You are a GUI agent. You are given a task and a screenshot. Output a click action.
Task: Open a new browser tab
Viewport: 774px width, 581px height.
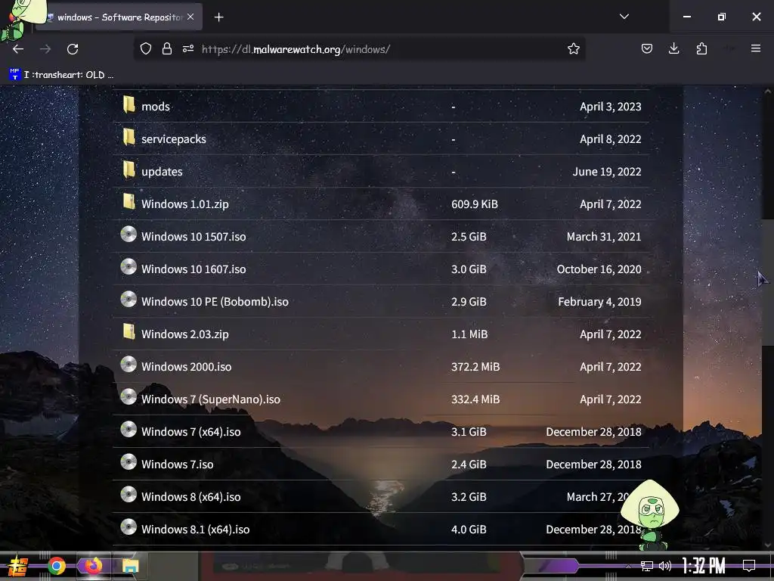point(218,17)
